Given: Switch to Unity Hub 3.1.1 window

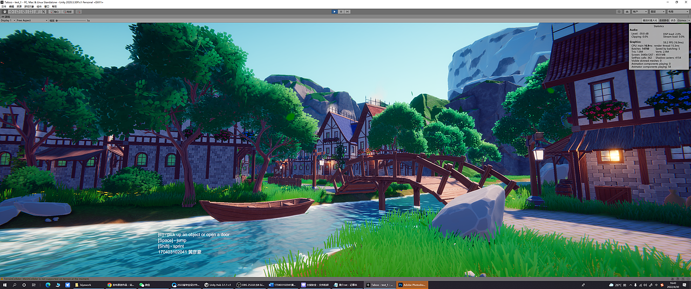Looking at the screenshot, I should 218,285.
